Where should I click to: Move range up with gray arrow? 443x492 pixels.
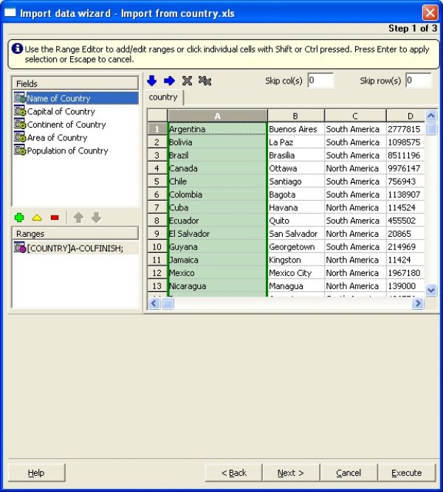[x=78, y=218]
